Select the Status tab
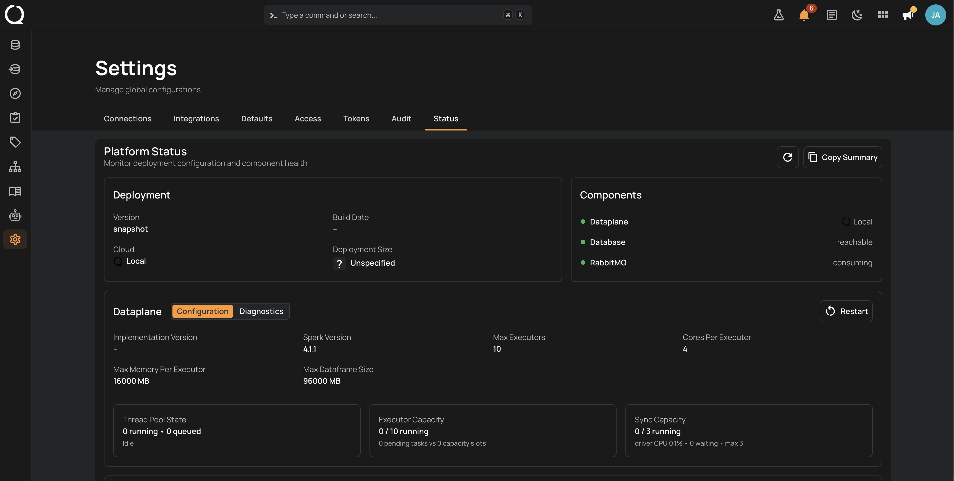Viewport: 954px width, 481px height. click(446, 119)
